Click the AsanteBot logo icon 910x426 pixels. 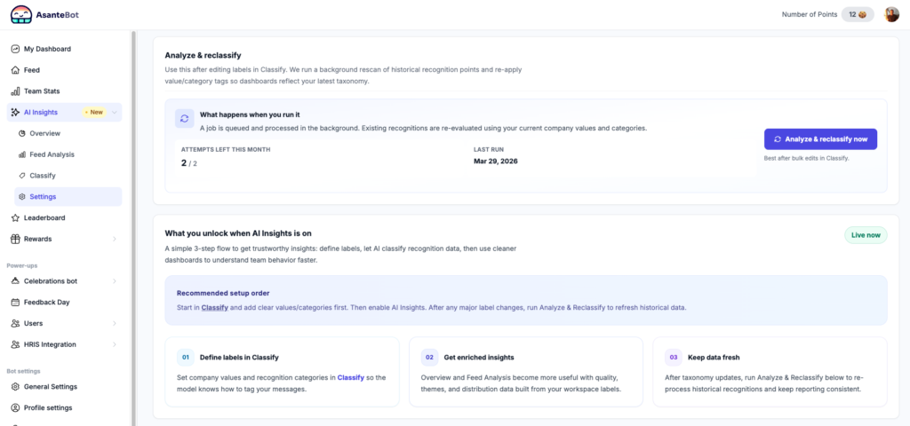coord(21,14)
